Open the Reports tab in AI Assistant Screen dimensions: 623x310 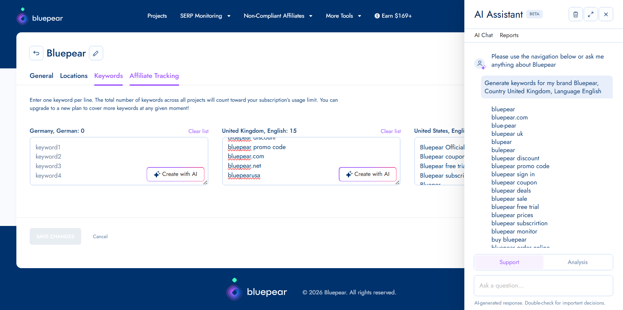pos(509,35)
